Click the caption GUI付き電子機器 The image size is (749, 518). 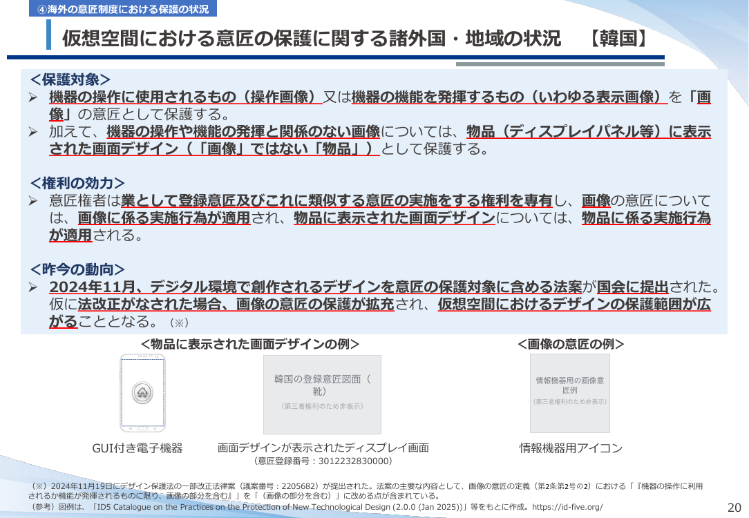[x=138, y=448]
